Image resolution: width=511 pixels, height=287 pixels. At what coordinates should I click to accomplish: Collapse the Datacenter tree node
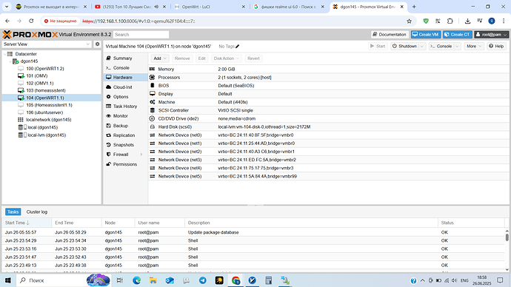pos(5,54)
